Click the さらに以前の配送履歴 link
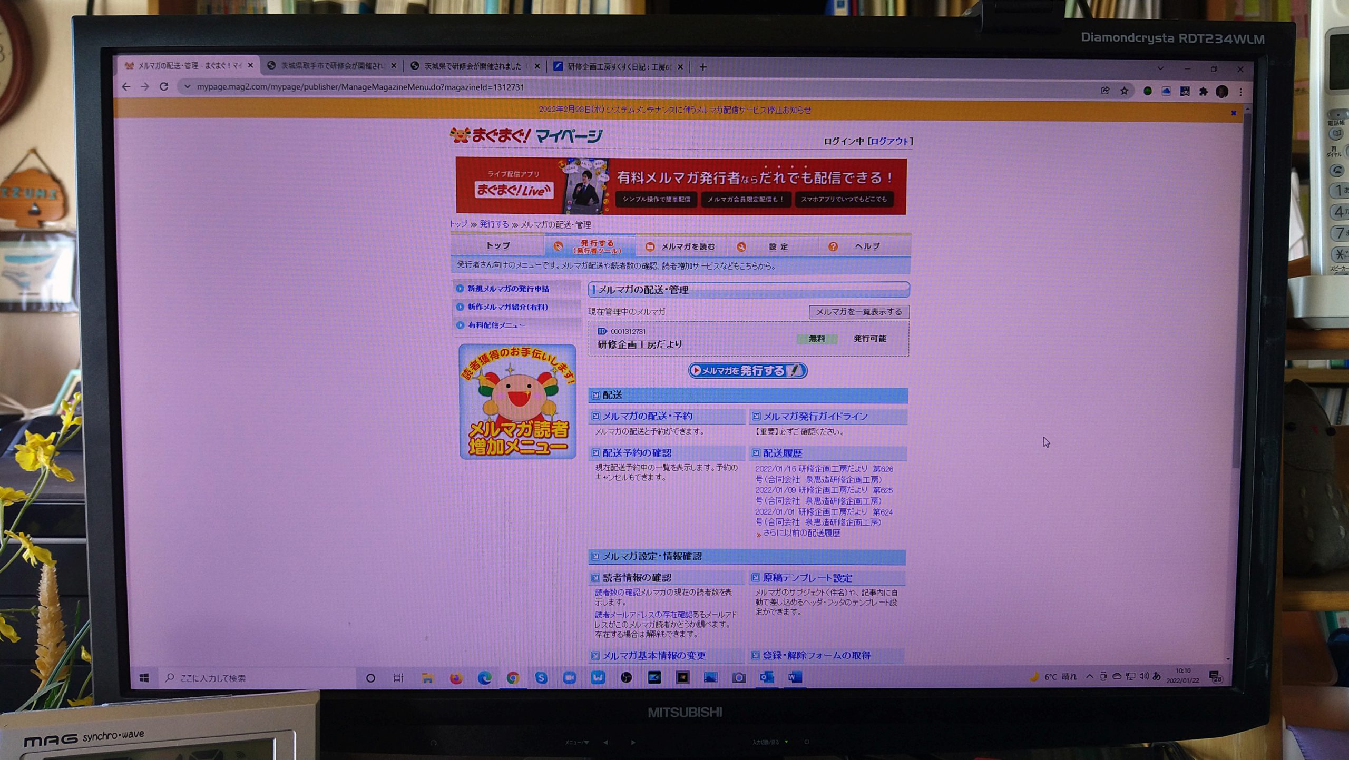Screen dimensions: 1349x760 pyautogui.click(x=801, y=533)
